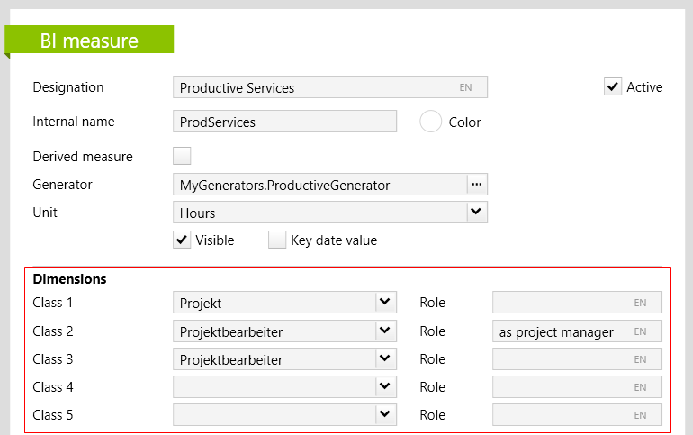Edit Role field 'as project manager'

560,331
